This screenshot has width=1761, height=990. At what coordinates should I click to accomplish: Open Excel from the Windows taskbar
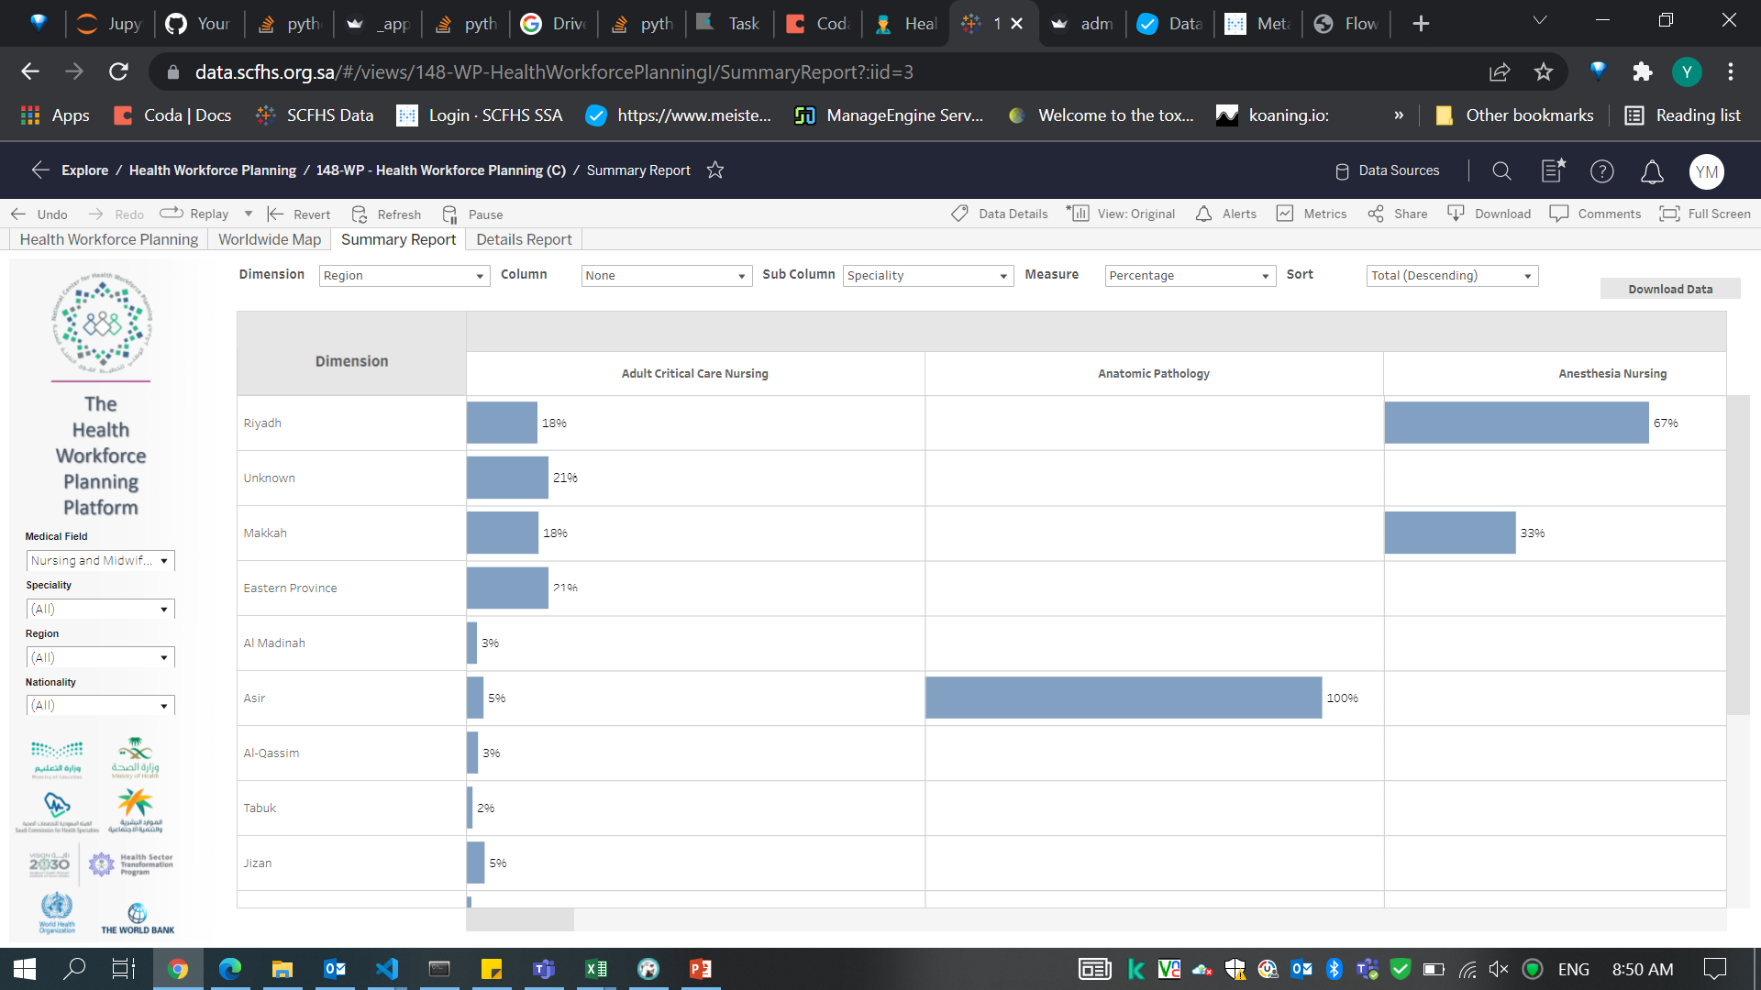(596, 969)
